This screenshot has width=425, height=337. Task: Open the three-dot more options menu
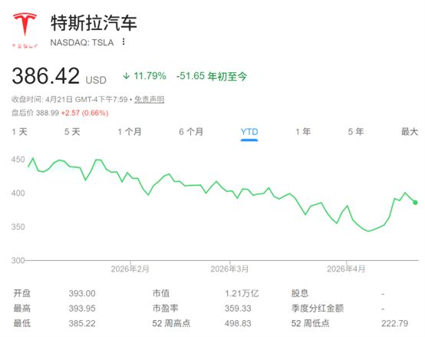click(124, 41)
